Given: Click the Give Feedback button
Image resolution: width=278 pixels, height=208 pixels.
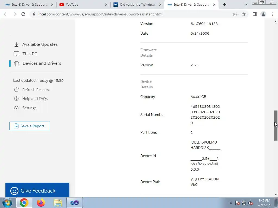Looking at the screenshot, I should click(37, 190).
